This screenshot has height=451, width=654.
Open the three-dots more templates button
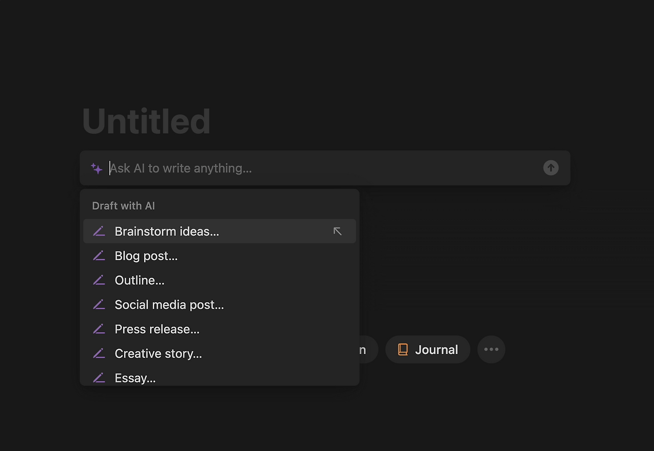pyautogui.click(x=491, y=349)
